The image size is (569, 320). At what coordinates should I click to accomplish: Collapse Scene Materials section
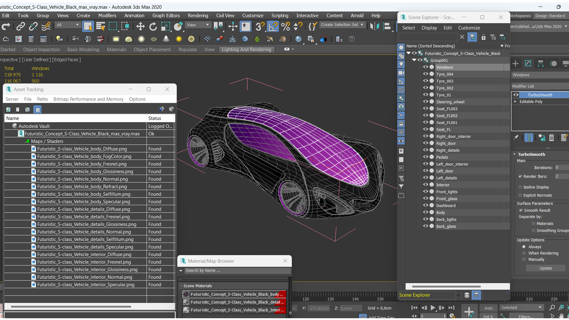click(x=181, y=286)
